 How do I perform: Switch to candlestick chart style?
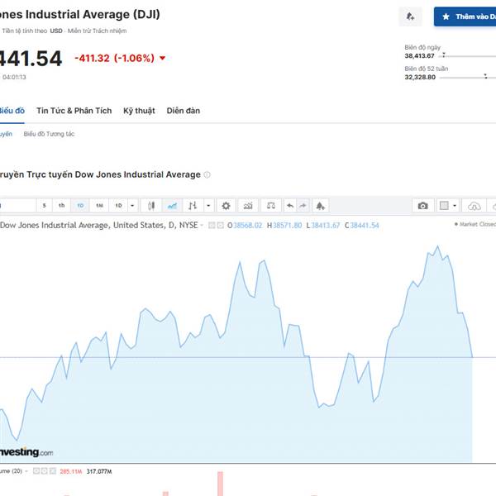(151, 206)
